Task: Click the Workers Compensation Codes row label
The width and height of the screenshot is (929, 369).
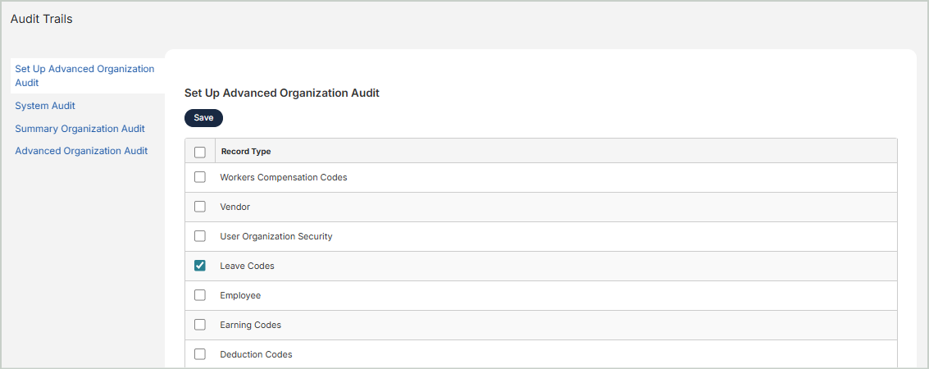Action: pyautogui.click(x=283, y=177)
